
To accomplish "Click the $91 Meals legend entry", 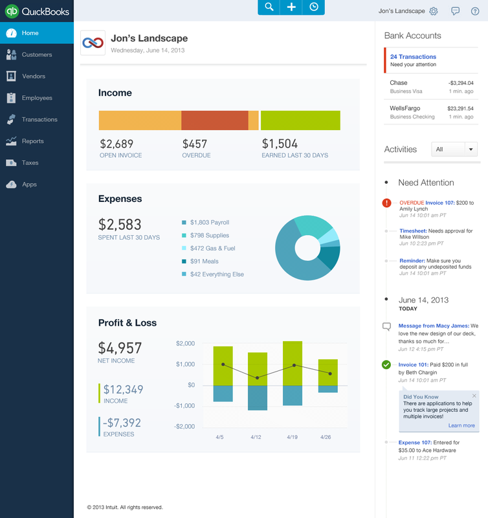I will 201,262.
